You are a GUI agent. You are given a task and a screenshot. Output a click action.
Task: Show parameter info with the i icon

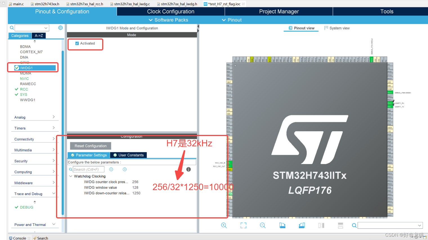click(189, 169)
